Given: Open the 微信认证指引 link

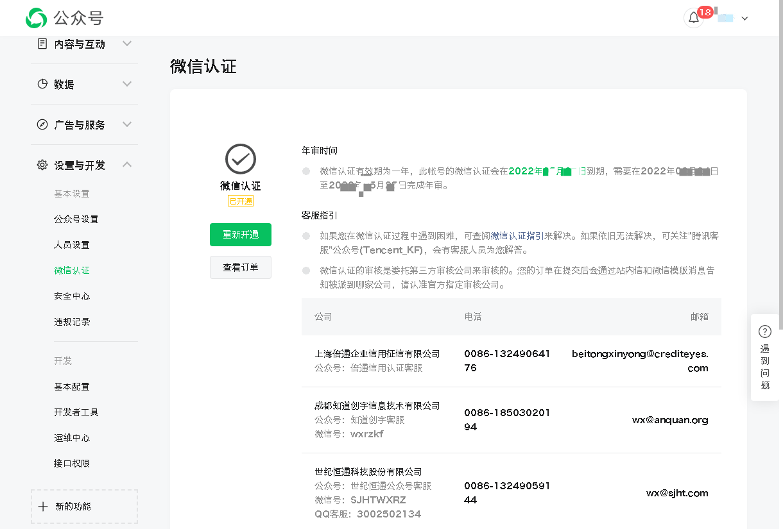Looking at the screenshot, I should (x=517, y=236).
